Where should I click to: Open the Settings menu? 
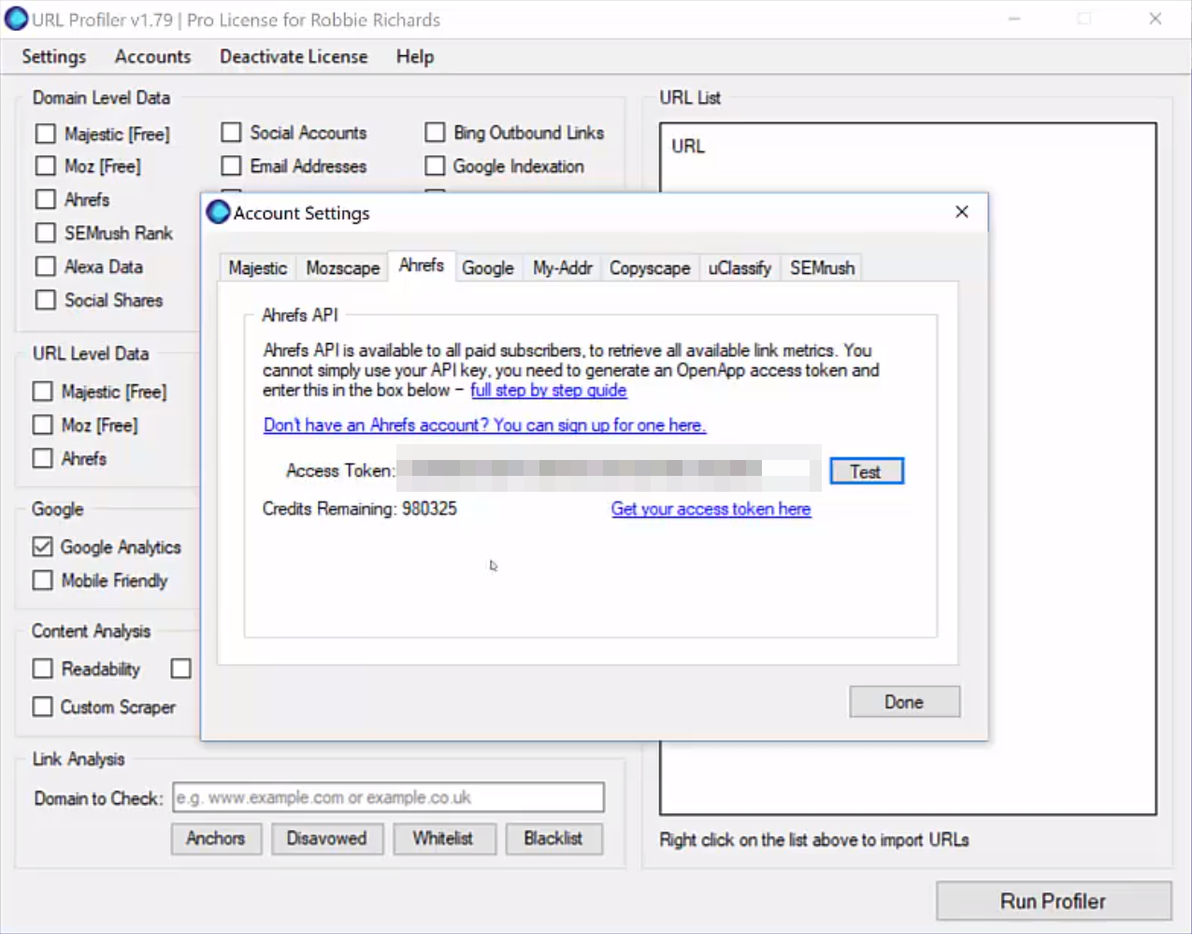(x=53, y=57)
